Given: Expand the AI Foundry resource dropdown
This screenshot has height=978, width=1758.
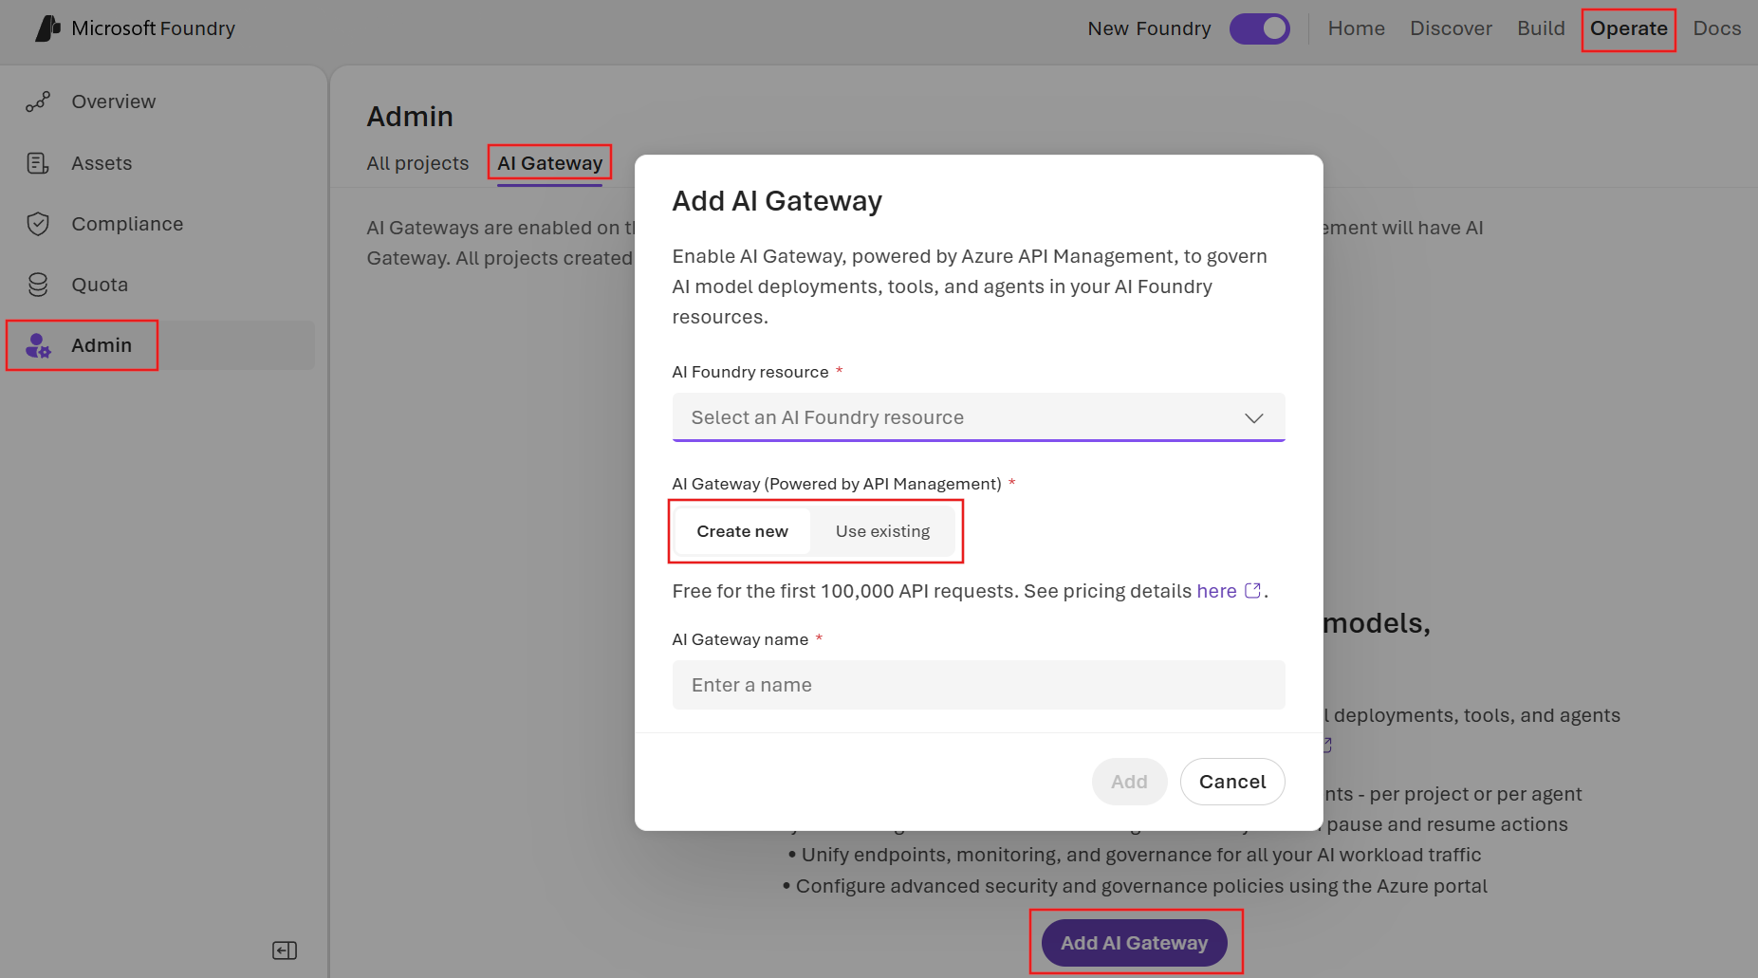Looking at the screenshot, I should pyautogui.click(x=978, y=417).
